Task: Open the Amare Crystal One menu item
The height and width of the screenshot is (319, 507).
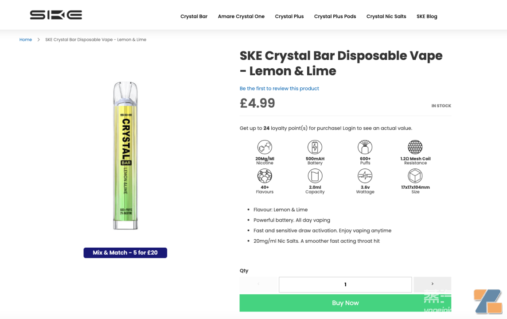Action: [241, 16]
